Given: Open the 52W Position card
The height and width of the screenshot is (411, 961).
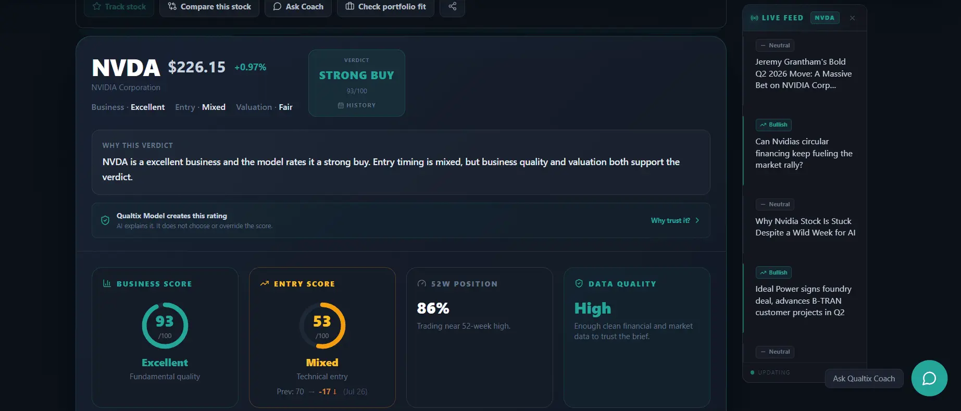Looking at the screenshot, I should 480,338.
